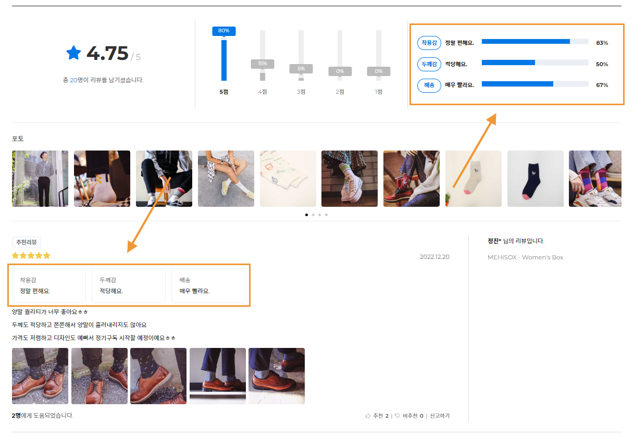Select the 착용감 filter pill
Viewport: 634px width, 437px height.
click(x=429, y=43)
